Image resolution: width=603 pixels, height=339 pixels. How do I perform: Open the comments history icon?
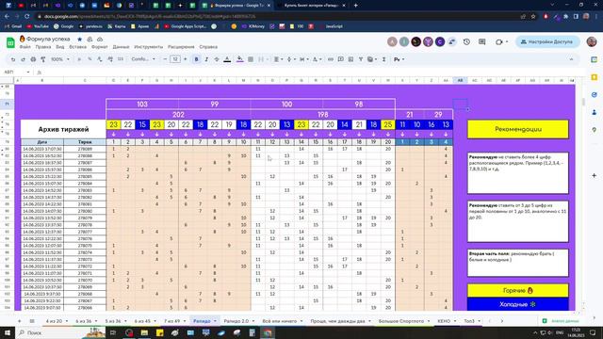point(481,41)
